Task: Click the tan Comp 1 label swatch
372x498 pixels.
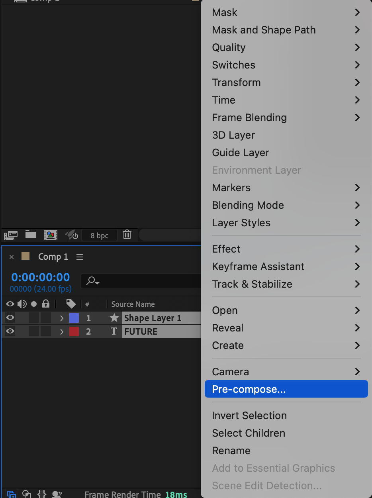Action: [x=25, y=256]
